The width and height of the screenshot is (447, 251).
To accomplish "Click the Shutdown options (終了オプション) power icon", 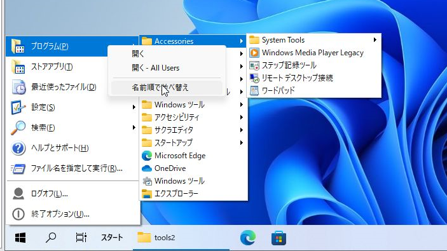I will click(18, 214).
